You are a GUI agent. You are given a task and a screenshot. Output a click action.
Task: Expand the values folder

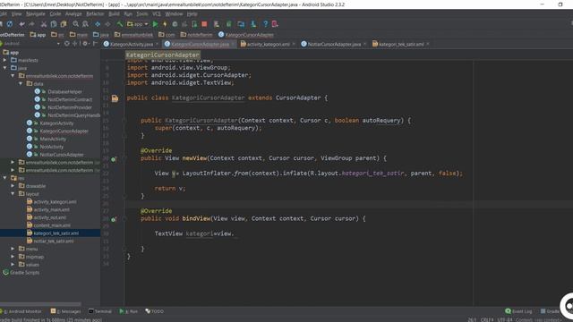13,264
